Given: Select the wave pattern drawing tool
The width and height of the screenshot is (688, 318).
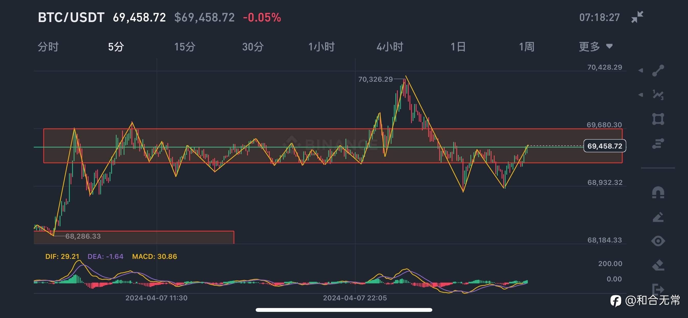Looking at the screenshot, I should click(x=658, y=95).
